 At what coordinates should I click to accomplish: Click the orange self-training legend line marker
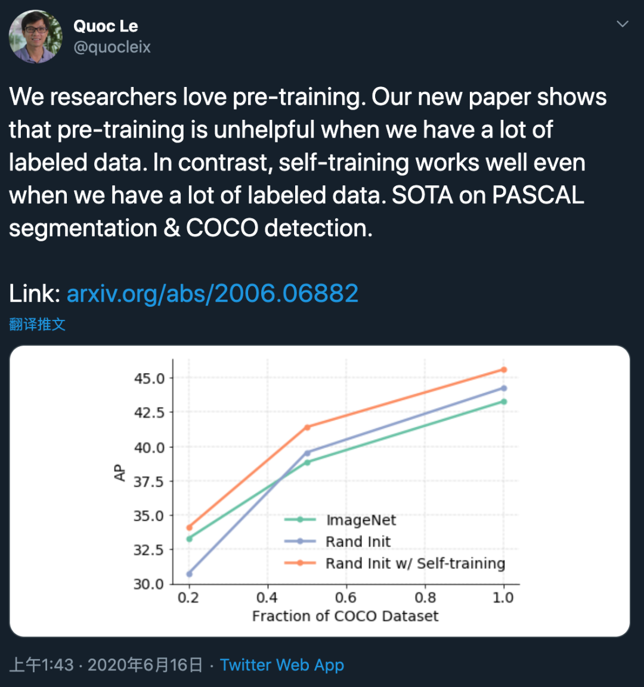[300, 563]
